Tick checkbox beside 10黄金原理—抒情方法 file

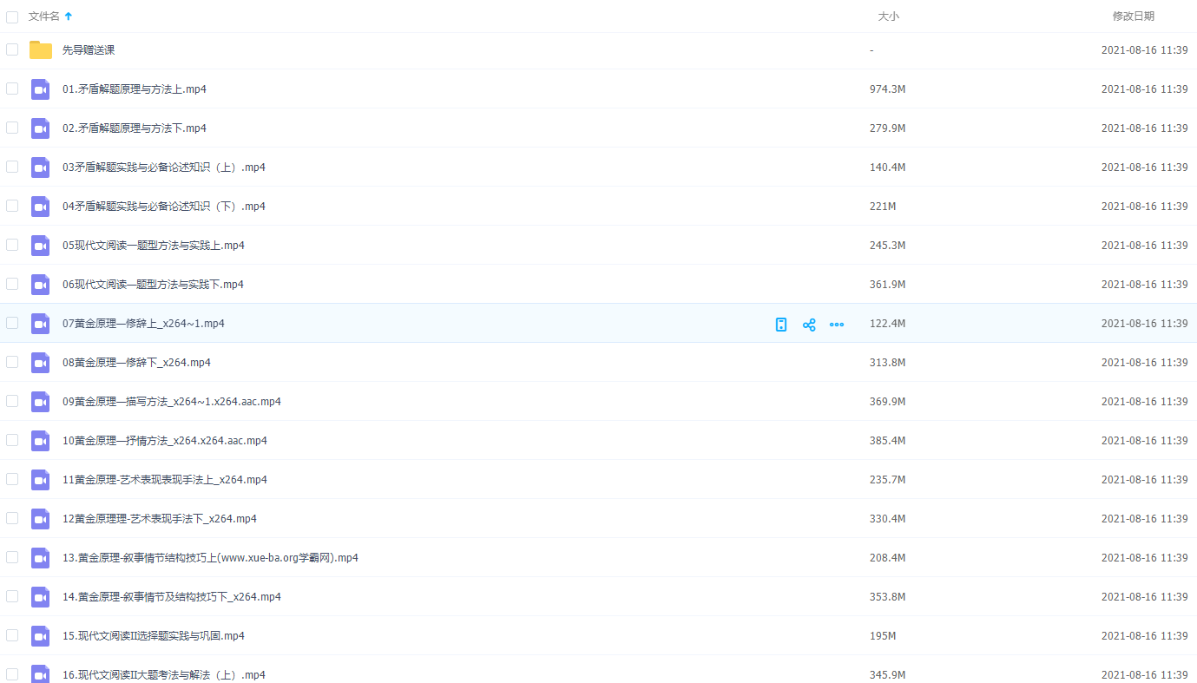click(12, 440)
